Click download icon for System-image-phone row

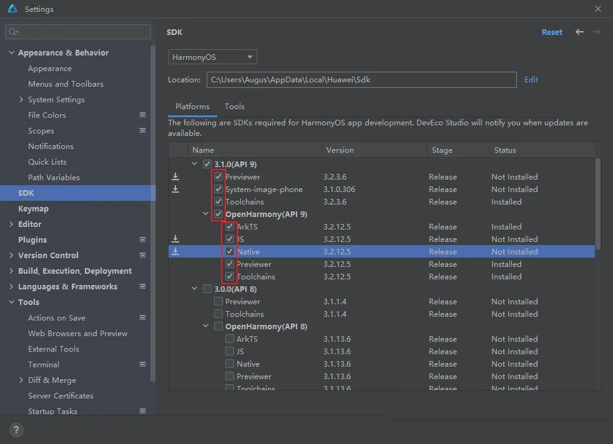point(175,189)
